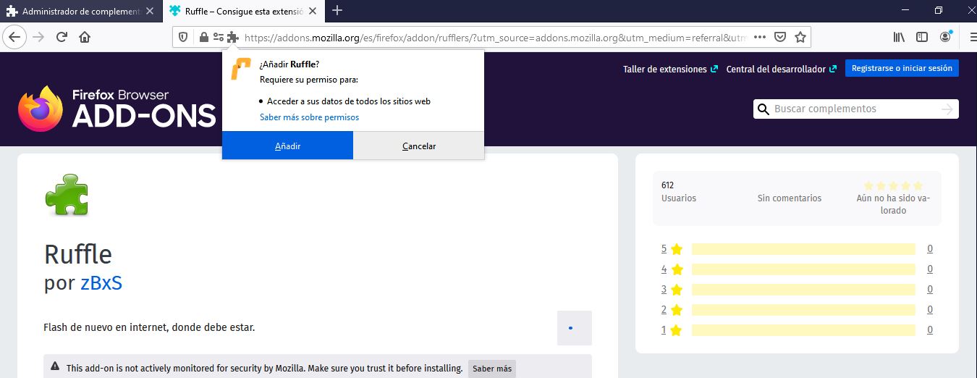Open Taller de extensiones link
The height and width of the screenshot is (378, 977).
pyautogui.click(x=670, y=70)
